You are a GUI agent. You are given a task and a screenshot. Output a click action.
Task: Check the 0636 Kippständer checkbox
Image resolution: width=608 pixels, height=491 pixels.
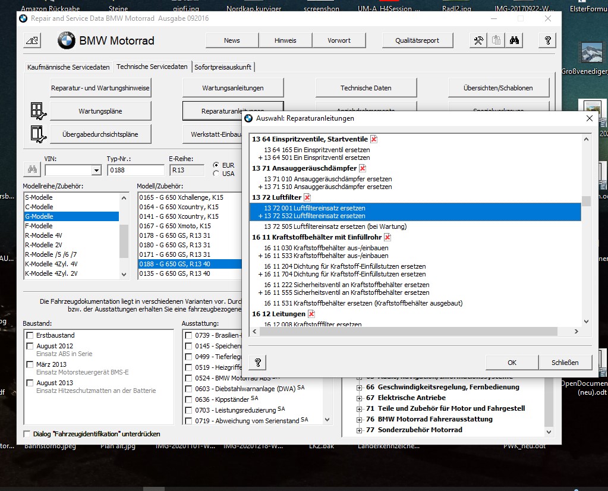(188, 399)
